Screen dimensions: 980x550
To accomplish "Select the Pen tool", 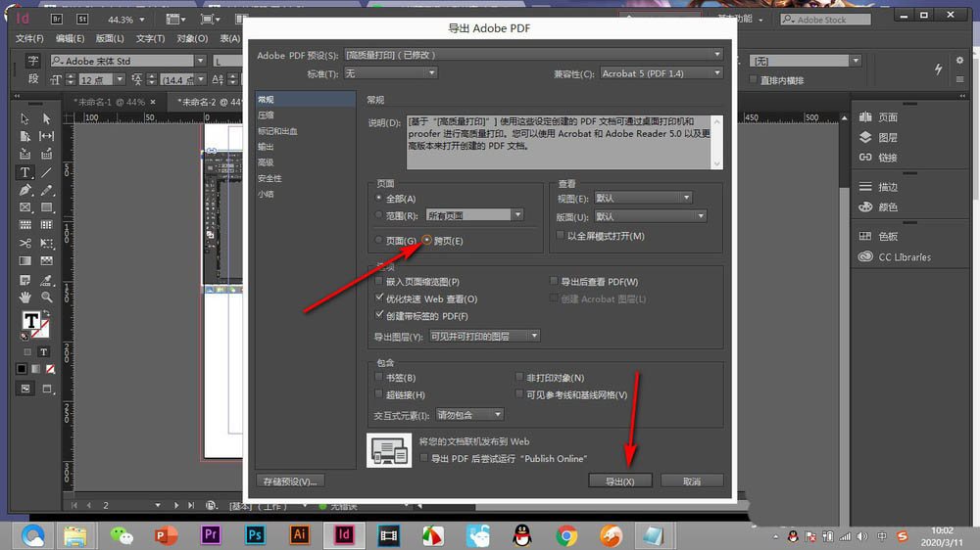I will click(25, 190).
